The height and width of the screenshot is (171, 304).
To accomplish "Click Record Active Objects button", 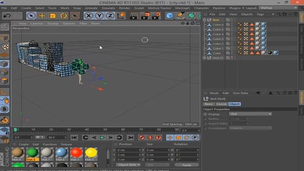I will point(142,137).
